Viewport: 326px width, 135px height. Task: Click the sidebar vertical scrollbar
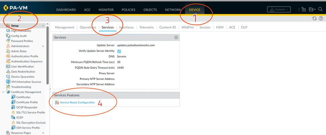tap(47, 55)
